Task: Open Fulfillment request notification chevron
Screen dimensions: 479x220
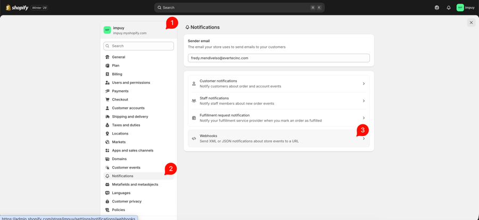Action: point(364,118)
